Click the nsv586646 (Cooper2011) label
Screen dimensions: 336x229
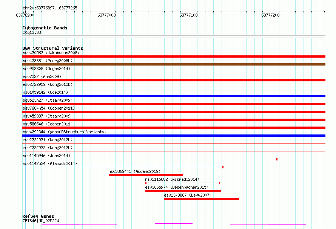[48, 124]
